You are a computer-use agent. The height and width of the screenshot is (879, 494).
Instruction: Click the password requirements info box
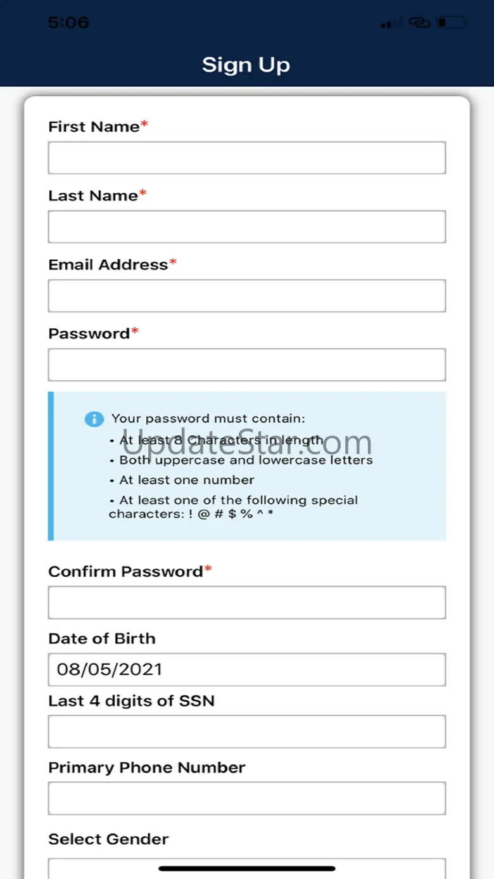click(247, 466)
